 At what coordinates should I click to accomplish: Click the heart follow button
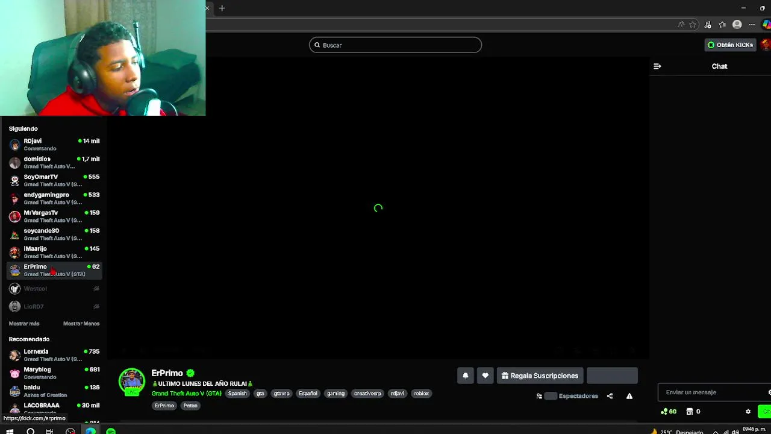click(x=485, y=376)
